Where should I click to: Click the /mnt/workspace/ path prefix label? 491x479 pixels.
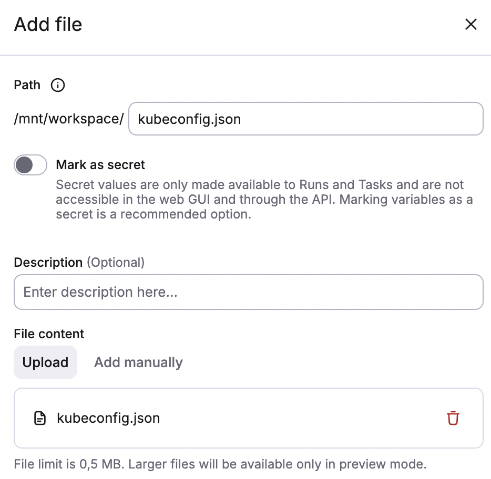[x=68, y=119]
